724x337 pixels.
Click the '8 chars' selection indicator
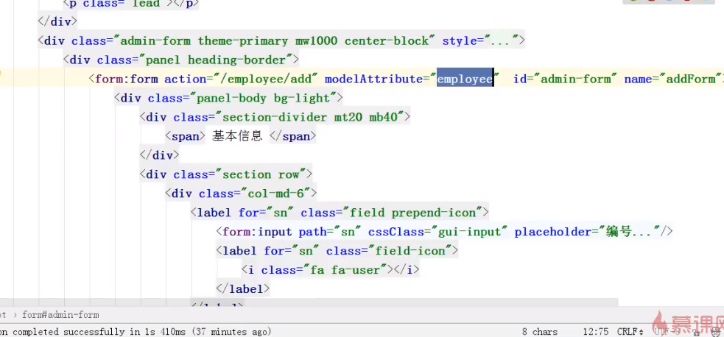click(539, 332)
